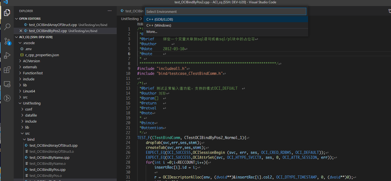Switch to the test_OCIBind editor tab
Screen dimensions: 391x181
[132, 11]
